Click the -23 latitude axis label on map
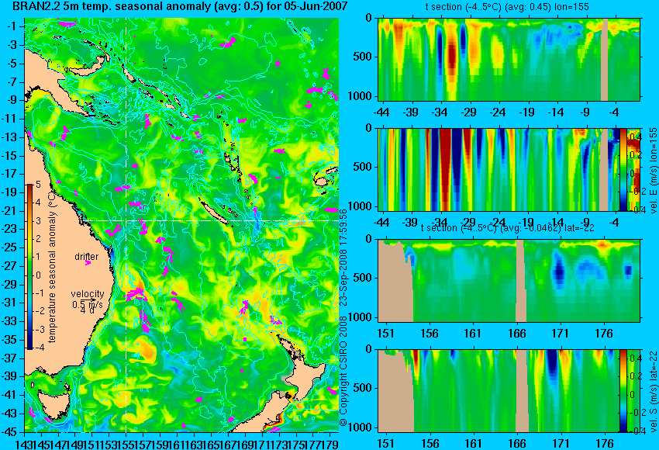Screen dimensions: 659x450 pos(12,229)
